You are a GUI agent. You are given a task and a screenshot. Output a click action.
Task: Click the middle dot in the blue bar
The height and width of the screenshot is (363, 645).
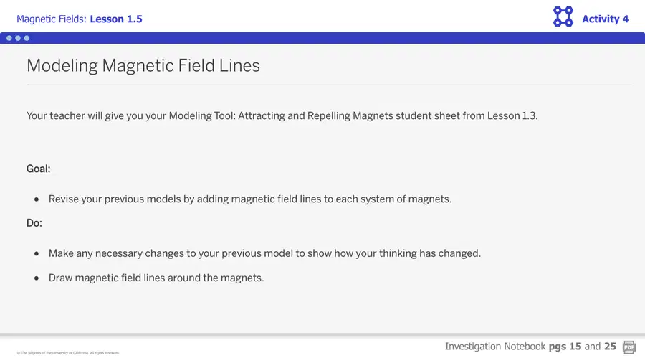(x=18, y=38)
